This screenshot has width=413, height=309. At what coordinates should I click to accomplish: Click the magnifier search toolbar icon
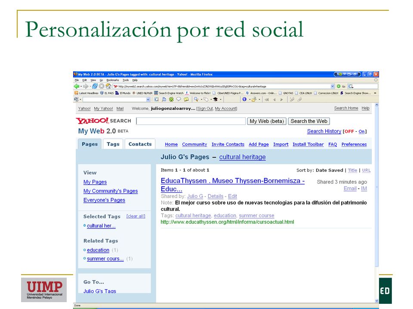point(196,99)
